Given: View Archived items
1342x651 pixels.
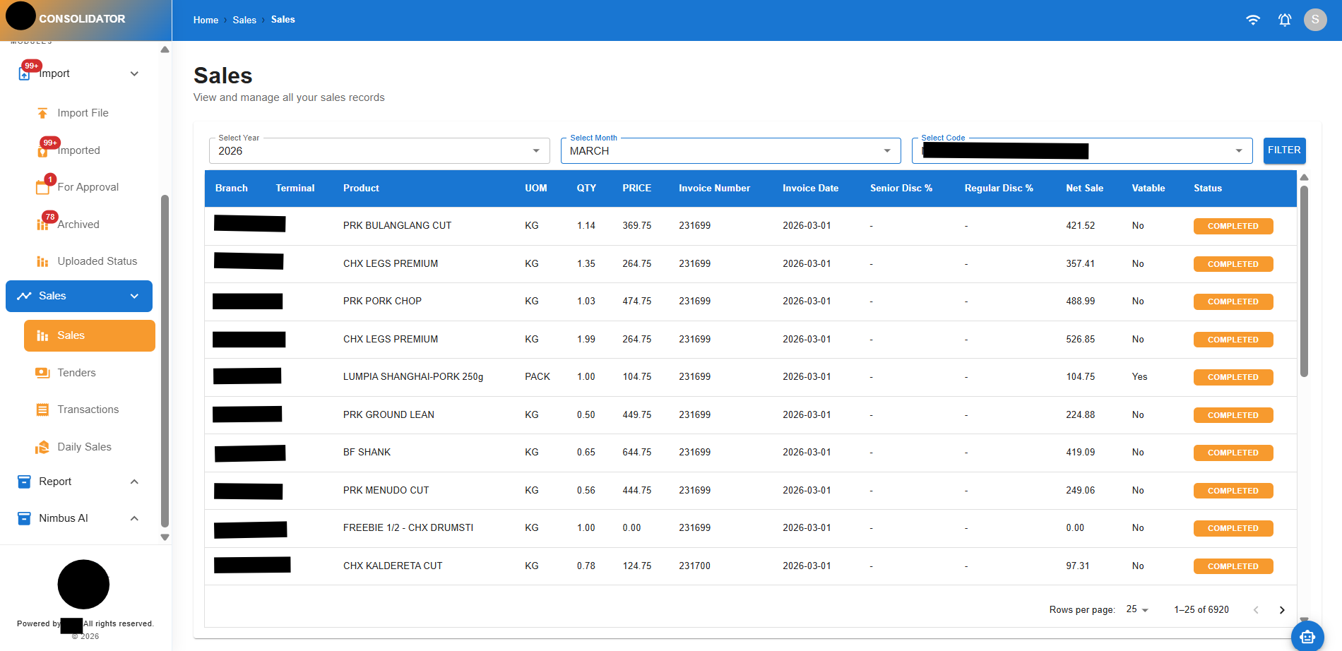Looking at the screenshot, I should tap(78, 224).
